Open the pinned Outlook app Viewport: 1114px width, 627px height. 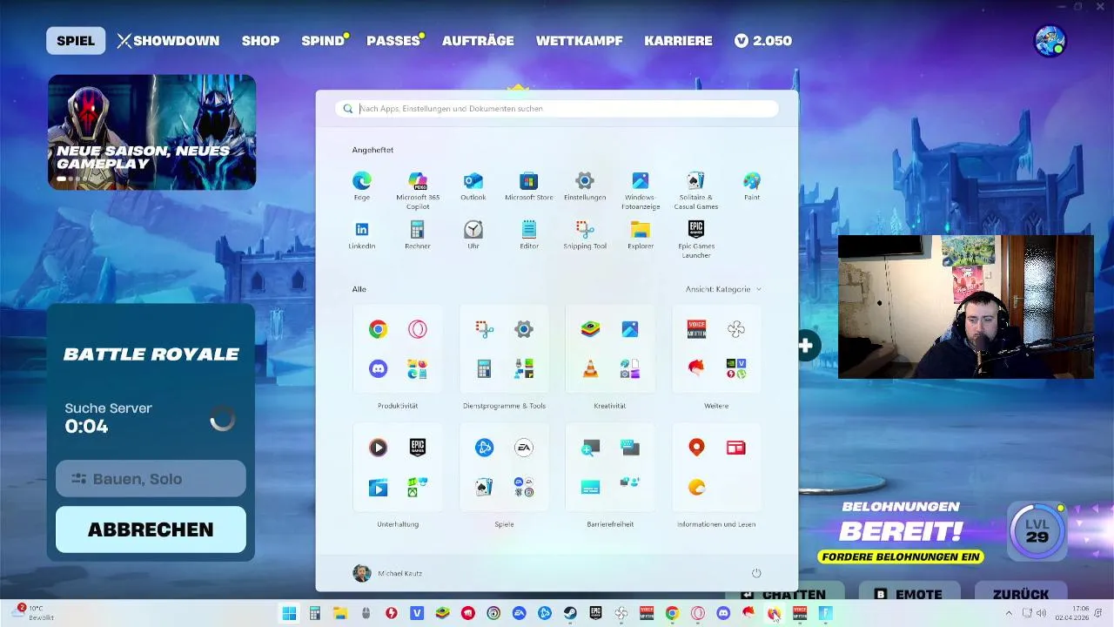pyautogui.click(x=473, y=186)
